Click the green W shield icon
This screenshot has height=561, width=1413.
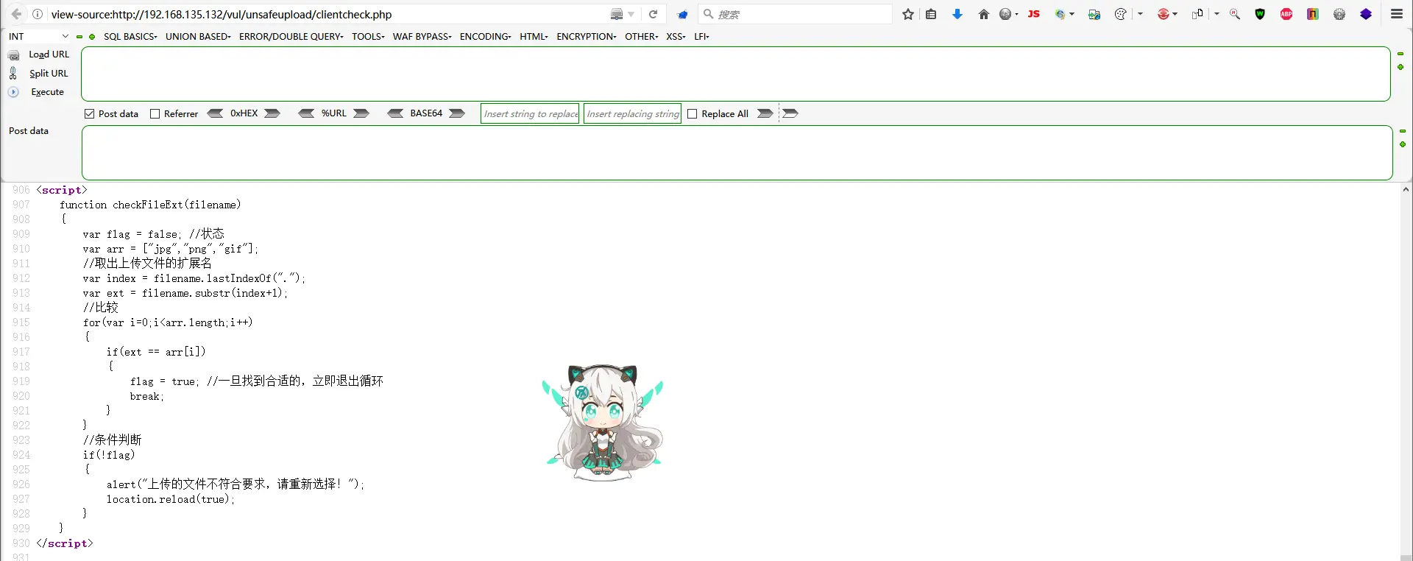pos(1260,14)
